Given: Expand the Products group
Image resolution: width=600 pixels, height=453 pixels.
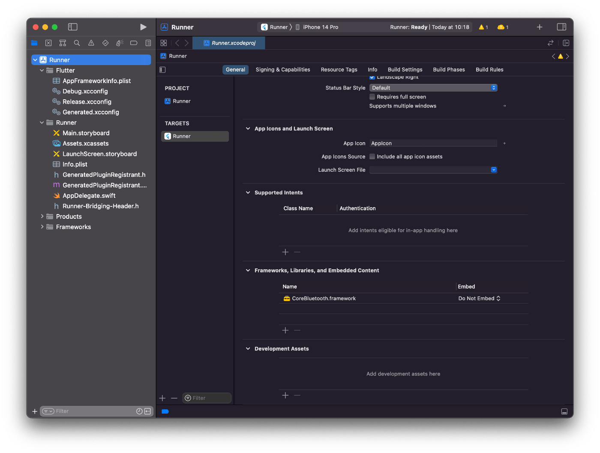Looking at the screenshot, I should (x=42, y=217).
